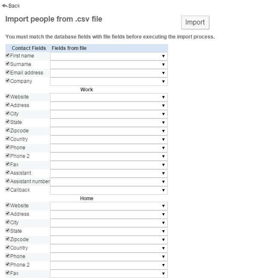Screen dimensions: 271x278
Task: Uncheck the First name checkbox
Action: coord(8,55)
